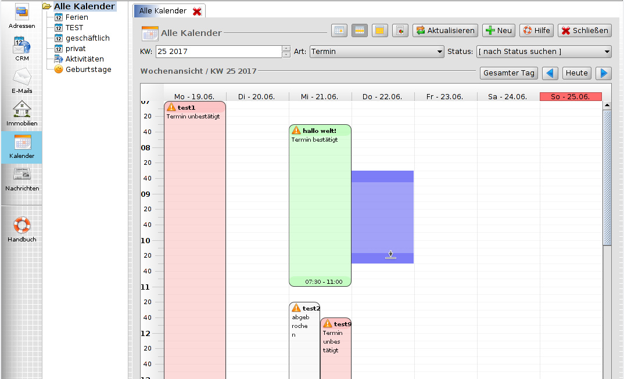Image resolution: width=624 pixels, height=379 pixels.
Task: Open the Status search dropdown
Action: [544, 52]
